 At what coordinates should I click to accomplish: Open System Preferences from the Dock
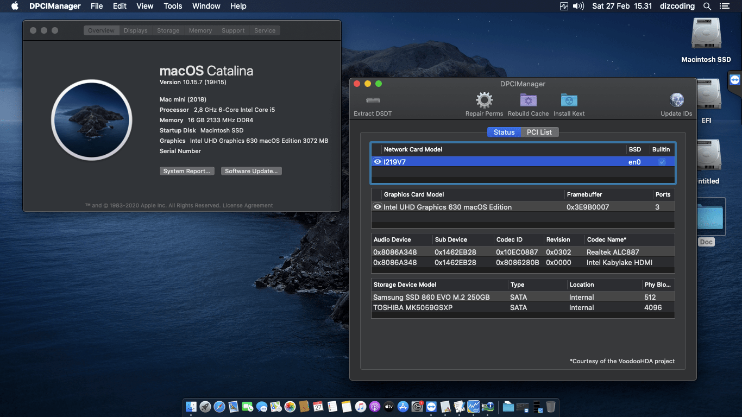417,407
